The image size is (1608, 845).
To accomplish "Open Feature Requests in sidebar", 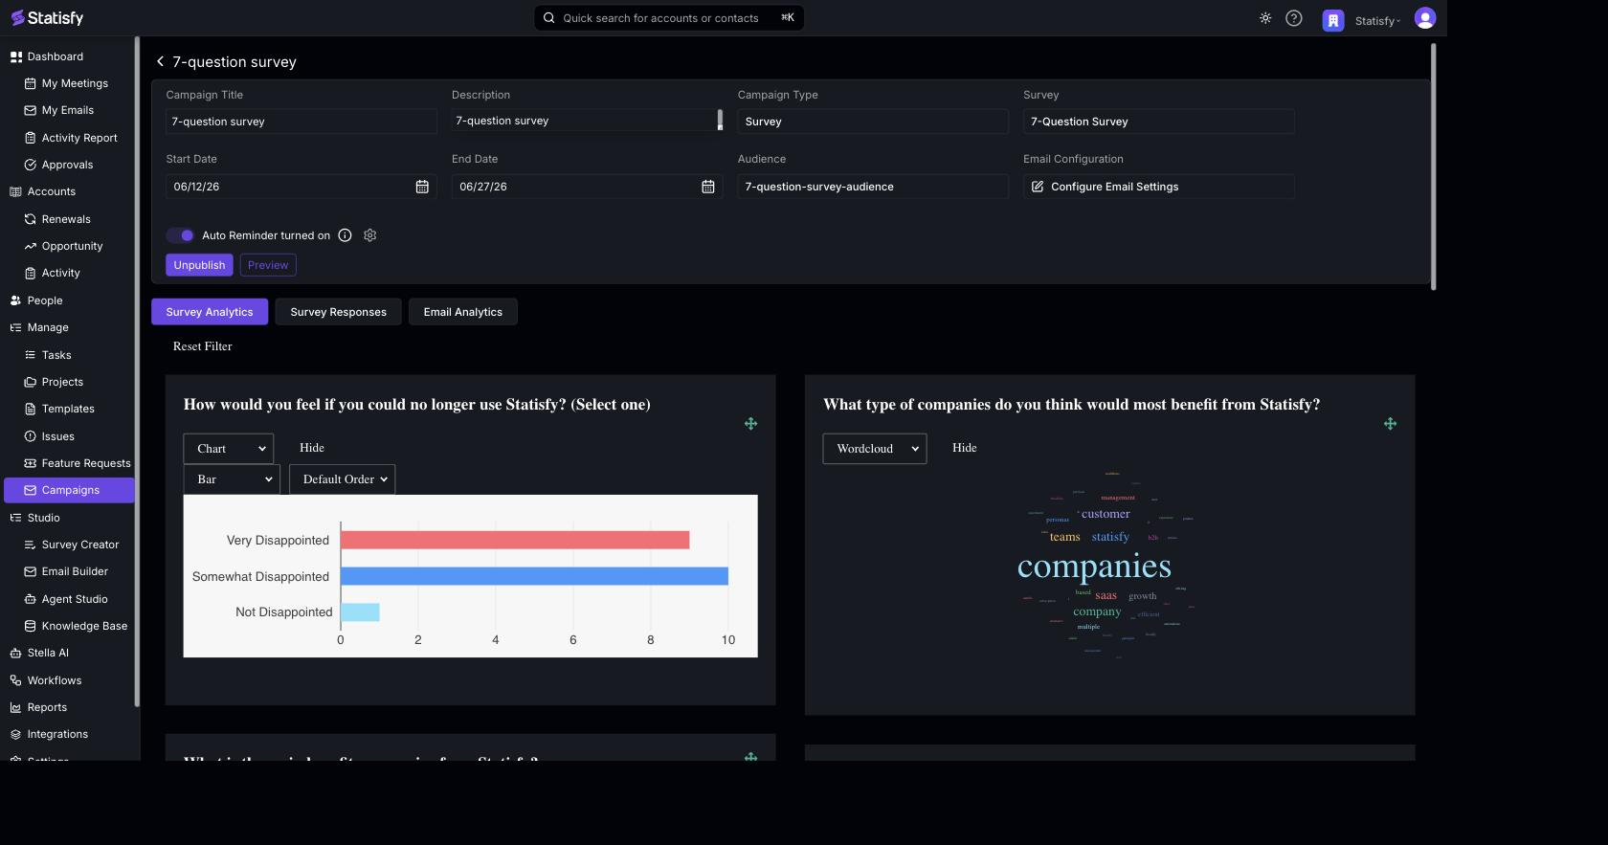I will pos(86,463).
